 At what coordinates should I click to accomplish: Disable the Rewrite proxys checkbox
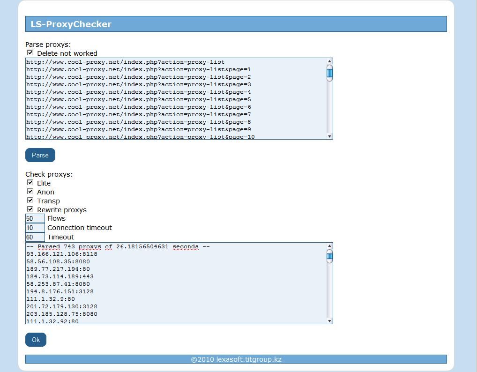[30, 209]
